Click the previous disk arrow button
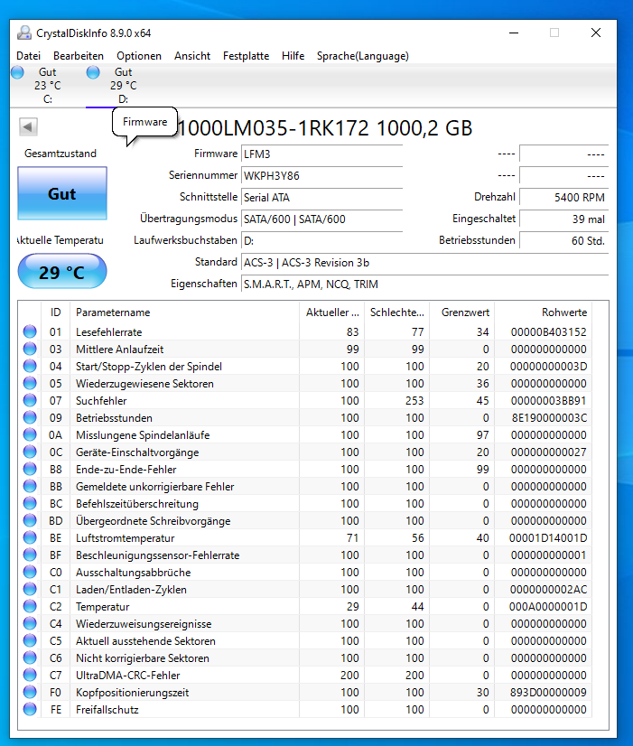 click(28, 127)
